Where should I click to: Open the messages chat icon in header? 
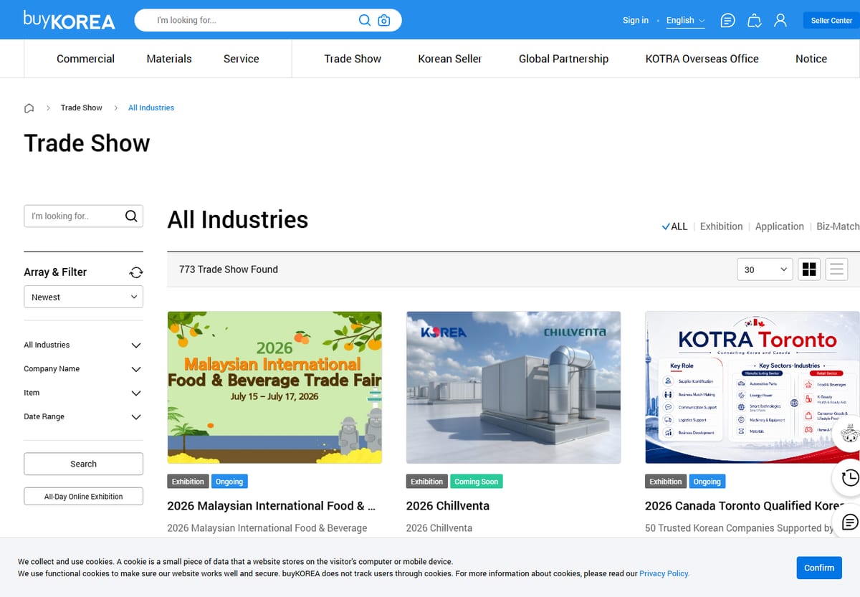pos(727,21)
